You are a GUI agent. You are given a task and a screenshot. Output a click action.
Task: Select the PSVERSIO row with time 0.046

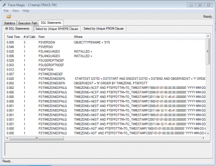point(106,47)
